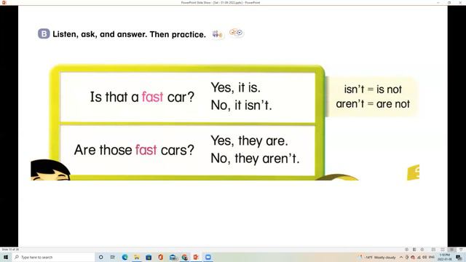Click the speech bubbles icon in the slide header
Image resolution: width=466 pixels, height=262 pixels.
pos(237,32)
